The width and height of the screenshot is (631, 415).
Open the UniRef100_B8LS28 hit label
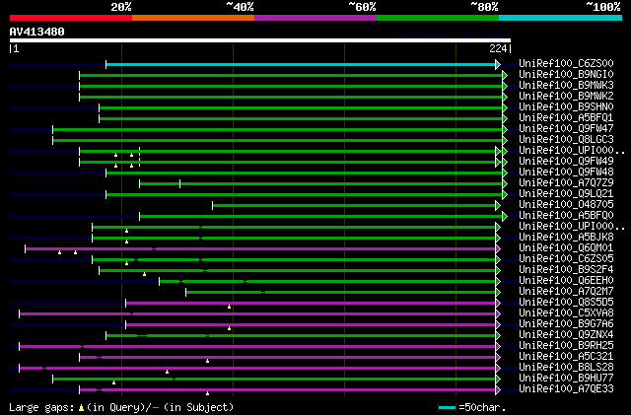click(x=566, y=368)
